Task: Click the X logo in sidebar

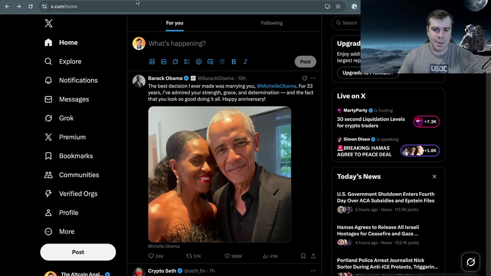Action: [x=49, y=23]
